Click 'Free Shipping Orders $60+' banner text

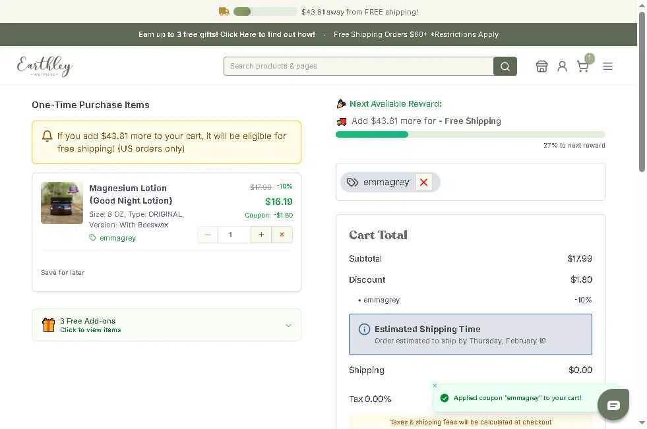point(416,35)
